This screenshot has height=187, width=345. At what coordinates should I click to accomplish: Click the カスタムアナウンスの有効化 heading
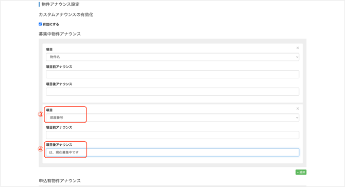click(66, 14)
